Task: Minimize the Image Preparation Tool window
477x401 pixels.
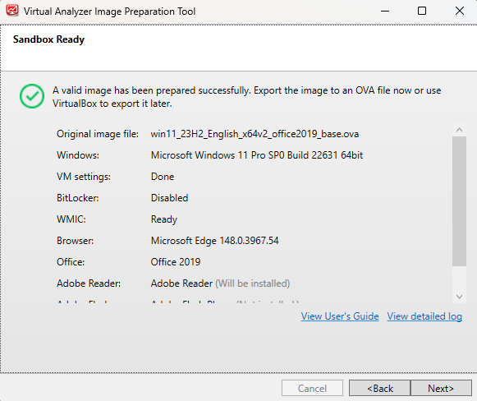Action: point(385,12)
